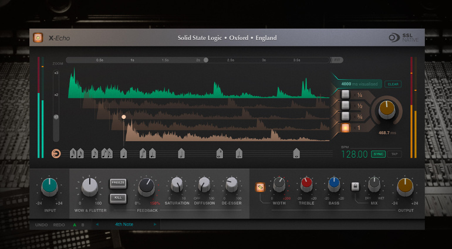Click the vertical ZOOM slider handle
Image resolution: width=452 pixels, height=249 pixels.
click(56, 117)
